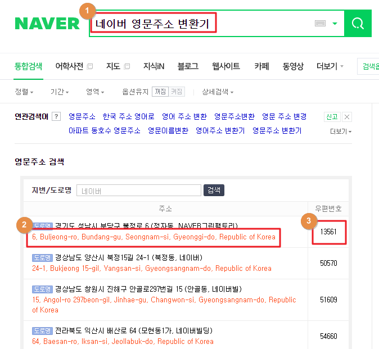Click related search 영문주소변환
This screenshot has height=349, width=379.
coord(234,116)
